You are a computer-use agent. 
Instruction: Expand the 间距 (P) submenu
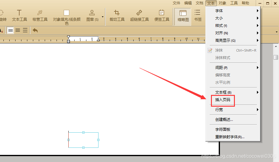click(233, 68)
